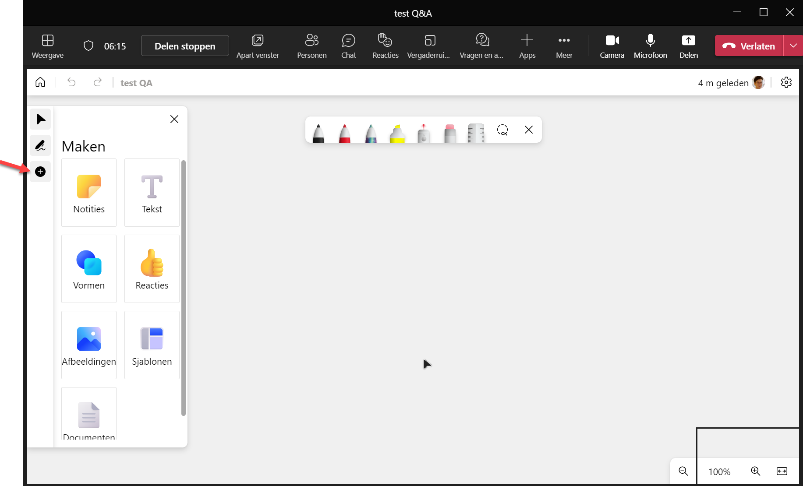803x486 pixels.
Task: Click the test QA board title
Action: coord(136,83)
